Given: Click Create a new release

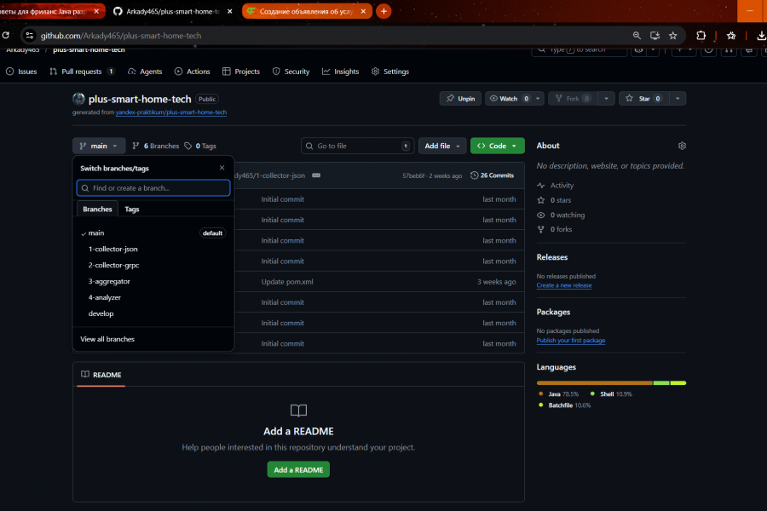Looking at the screenshot, I should click(564, 285).
